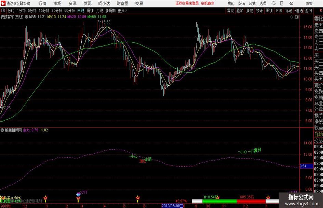323x208 pixels.
Task: Click the Tongdaxin app logo icon
Action: pos(3,3)
